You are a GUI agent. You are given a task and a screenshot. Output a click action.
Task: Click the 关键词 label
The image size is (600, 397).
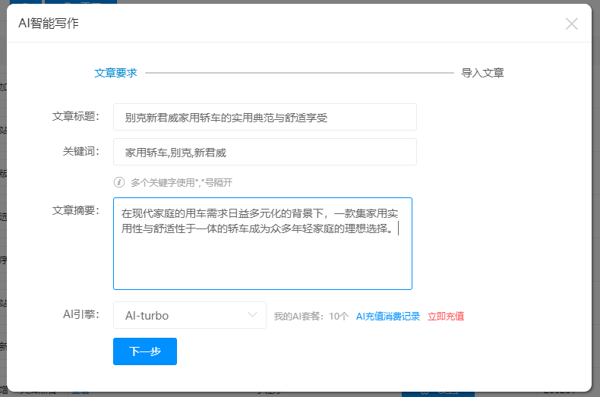click(81, 152)
